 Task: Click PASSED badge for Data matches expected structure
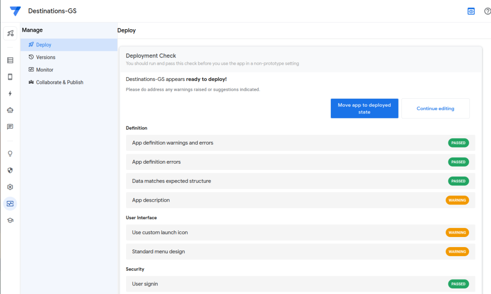click(458, 181)
